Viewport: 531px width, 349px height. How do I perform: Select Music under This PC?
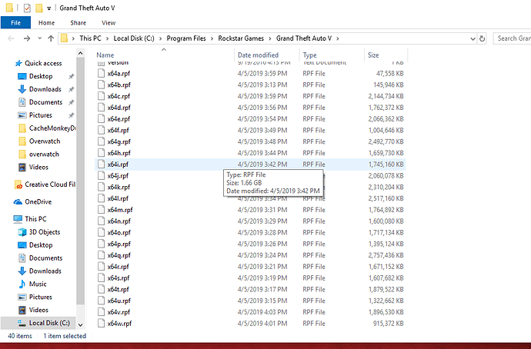[38, 284]
